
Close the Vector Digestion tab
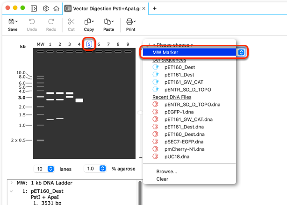[x=144, y=8]
